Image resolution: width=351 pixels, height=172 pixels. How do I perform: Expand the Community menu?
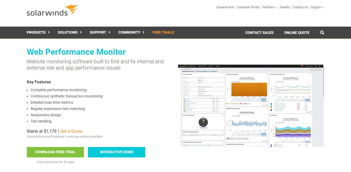point(131,32)
